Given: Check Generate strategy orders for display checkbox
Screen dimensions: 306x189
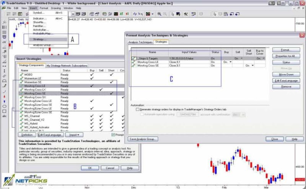Looking at the screenshot, I should point(137,110).
